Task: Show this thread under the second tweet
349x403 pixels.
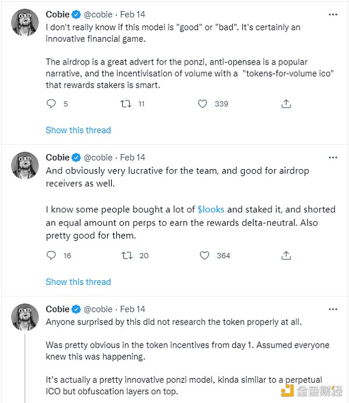Action: click(x=78, y=282)
